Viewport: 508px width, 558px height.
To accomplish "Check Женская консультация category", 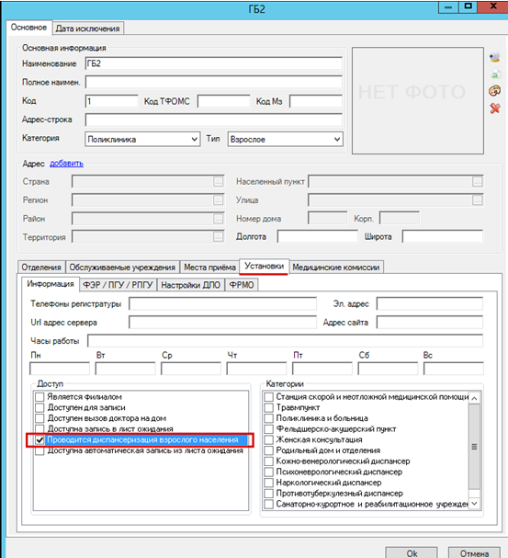I will tap(269, 439).
